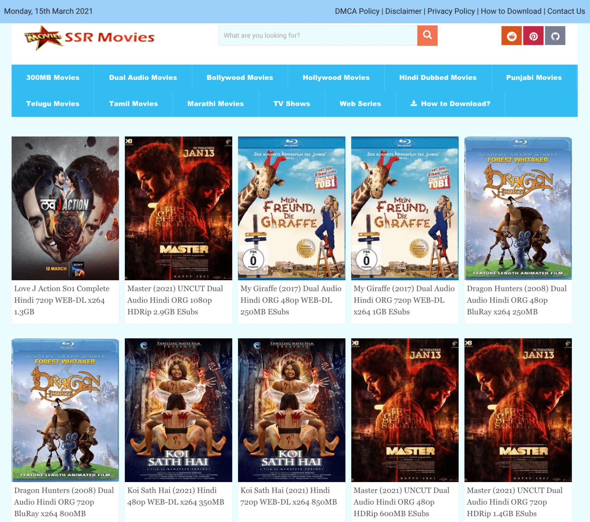
Task: Open the Reddit social icon
Action: point(511,36)
